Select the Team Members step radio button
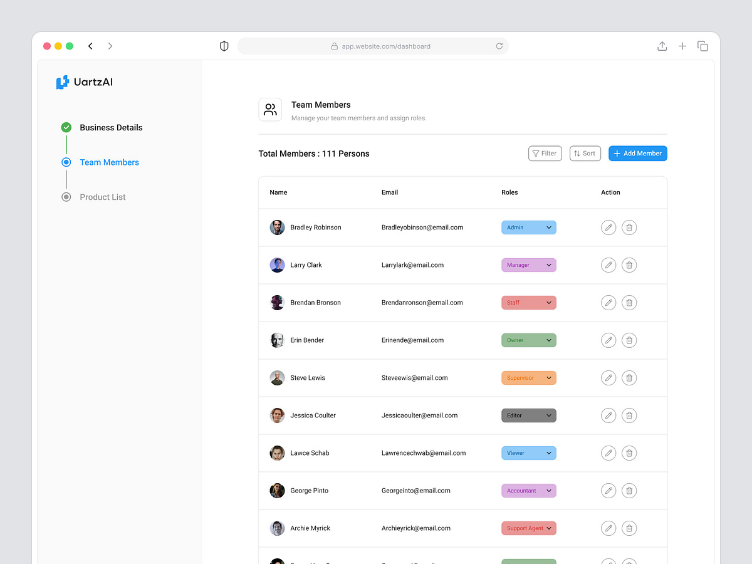The width and height of the screenshot is (752, 564). [x=66, y=162]
